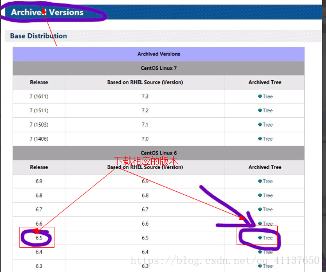Click 'Release' column header under CentOS Linux 7

(x=39, y=82)
